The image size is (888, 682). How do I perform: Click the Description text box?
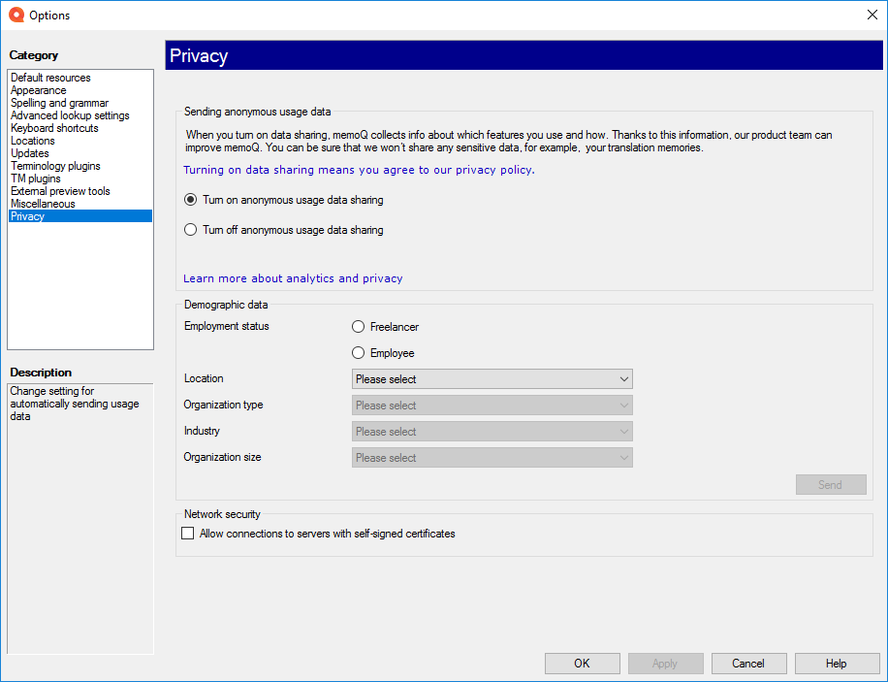[x=80, y=519]
